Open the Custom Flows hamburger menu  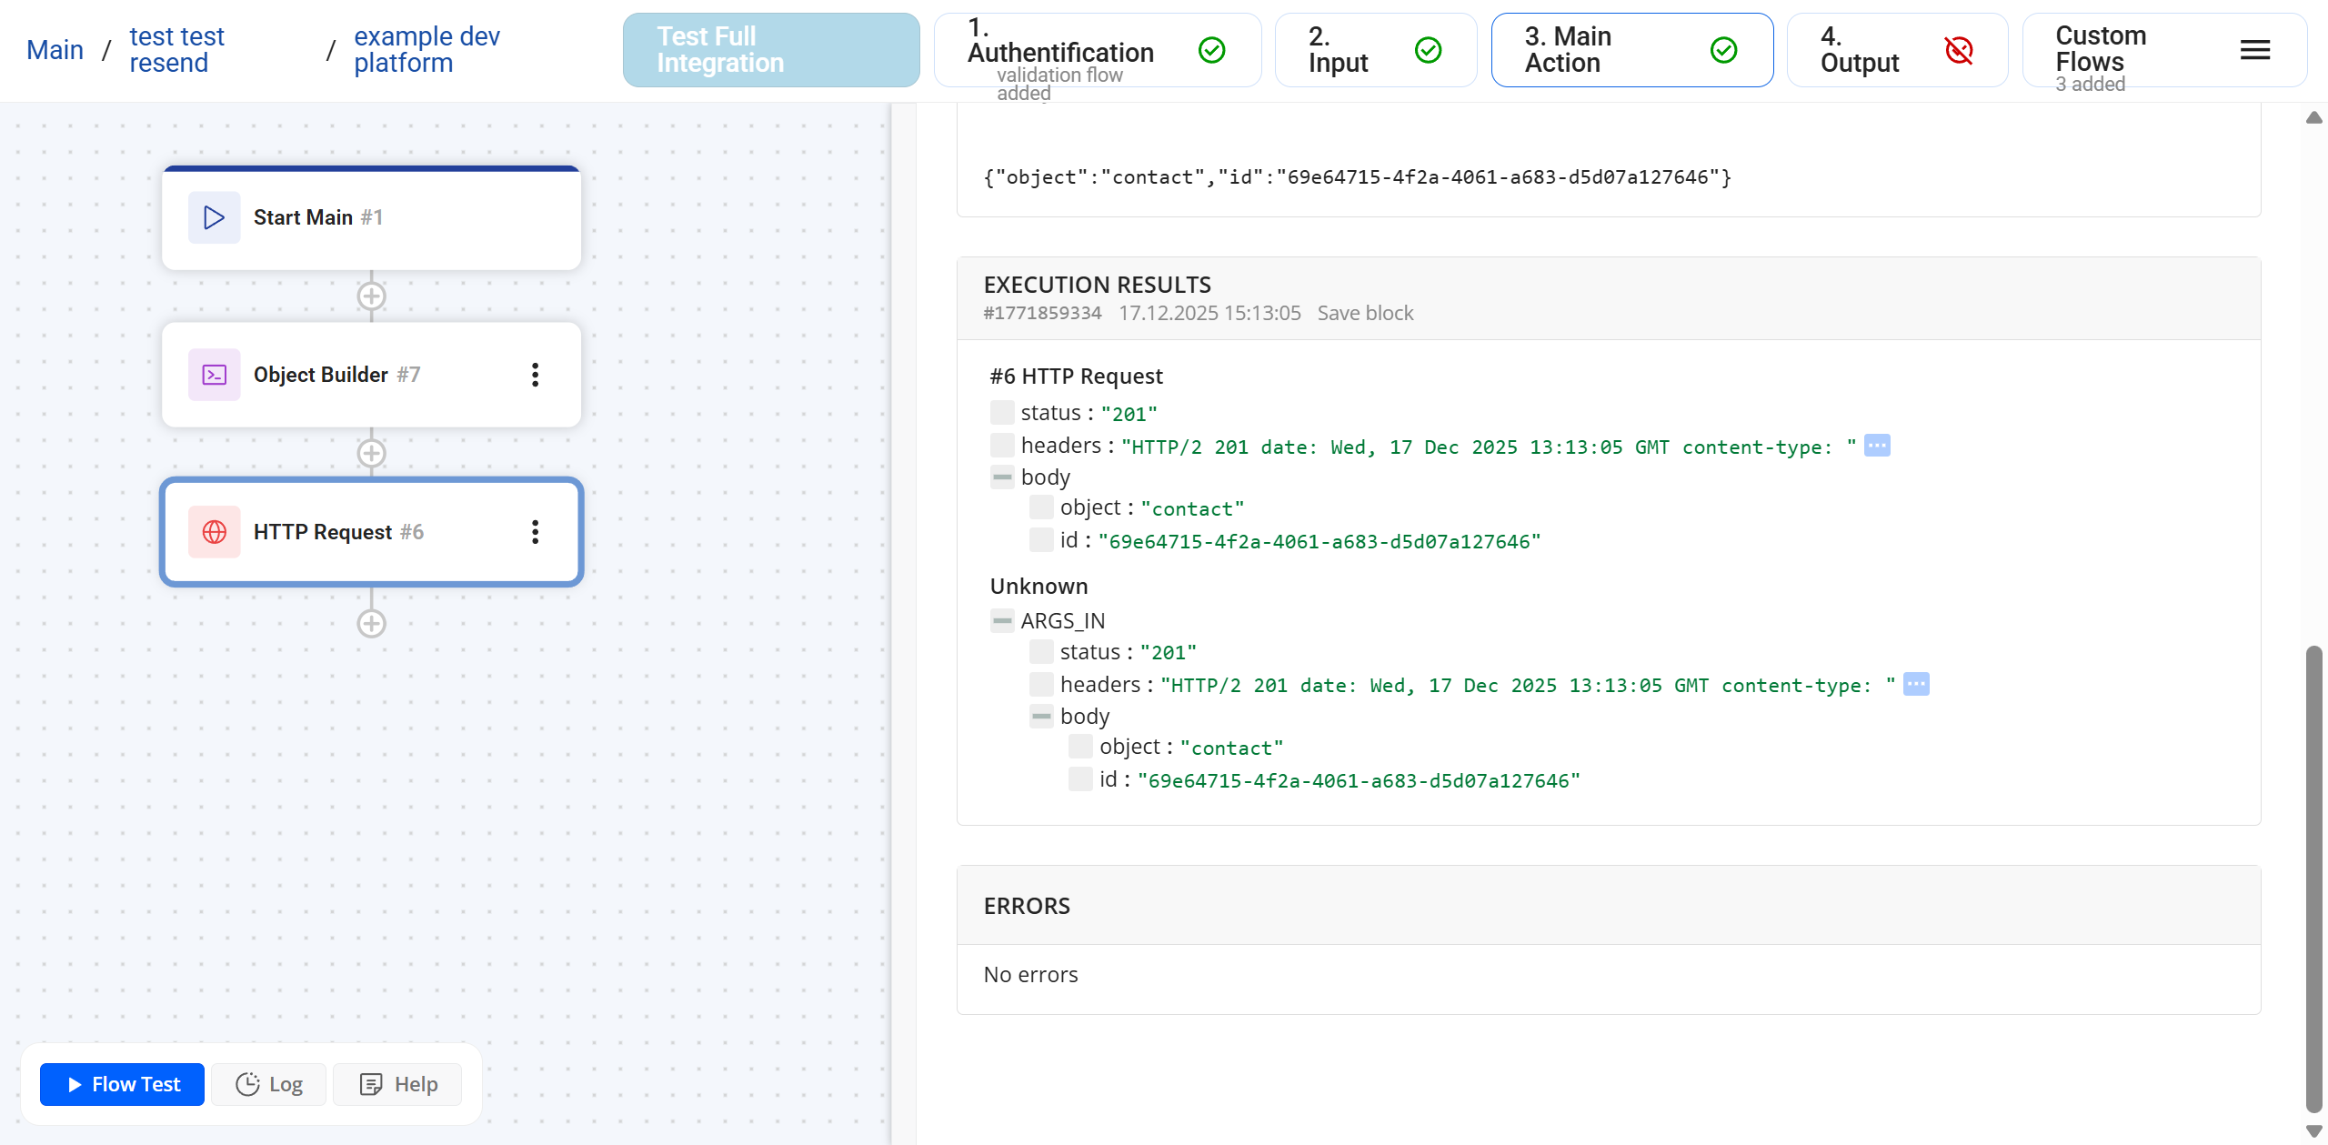tap(2254, 50)
